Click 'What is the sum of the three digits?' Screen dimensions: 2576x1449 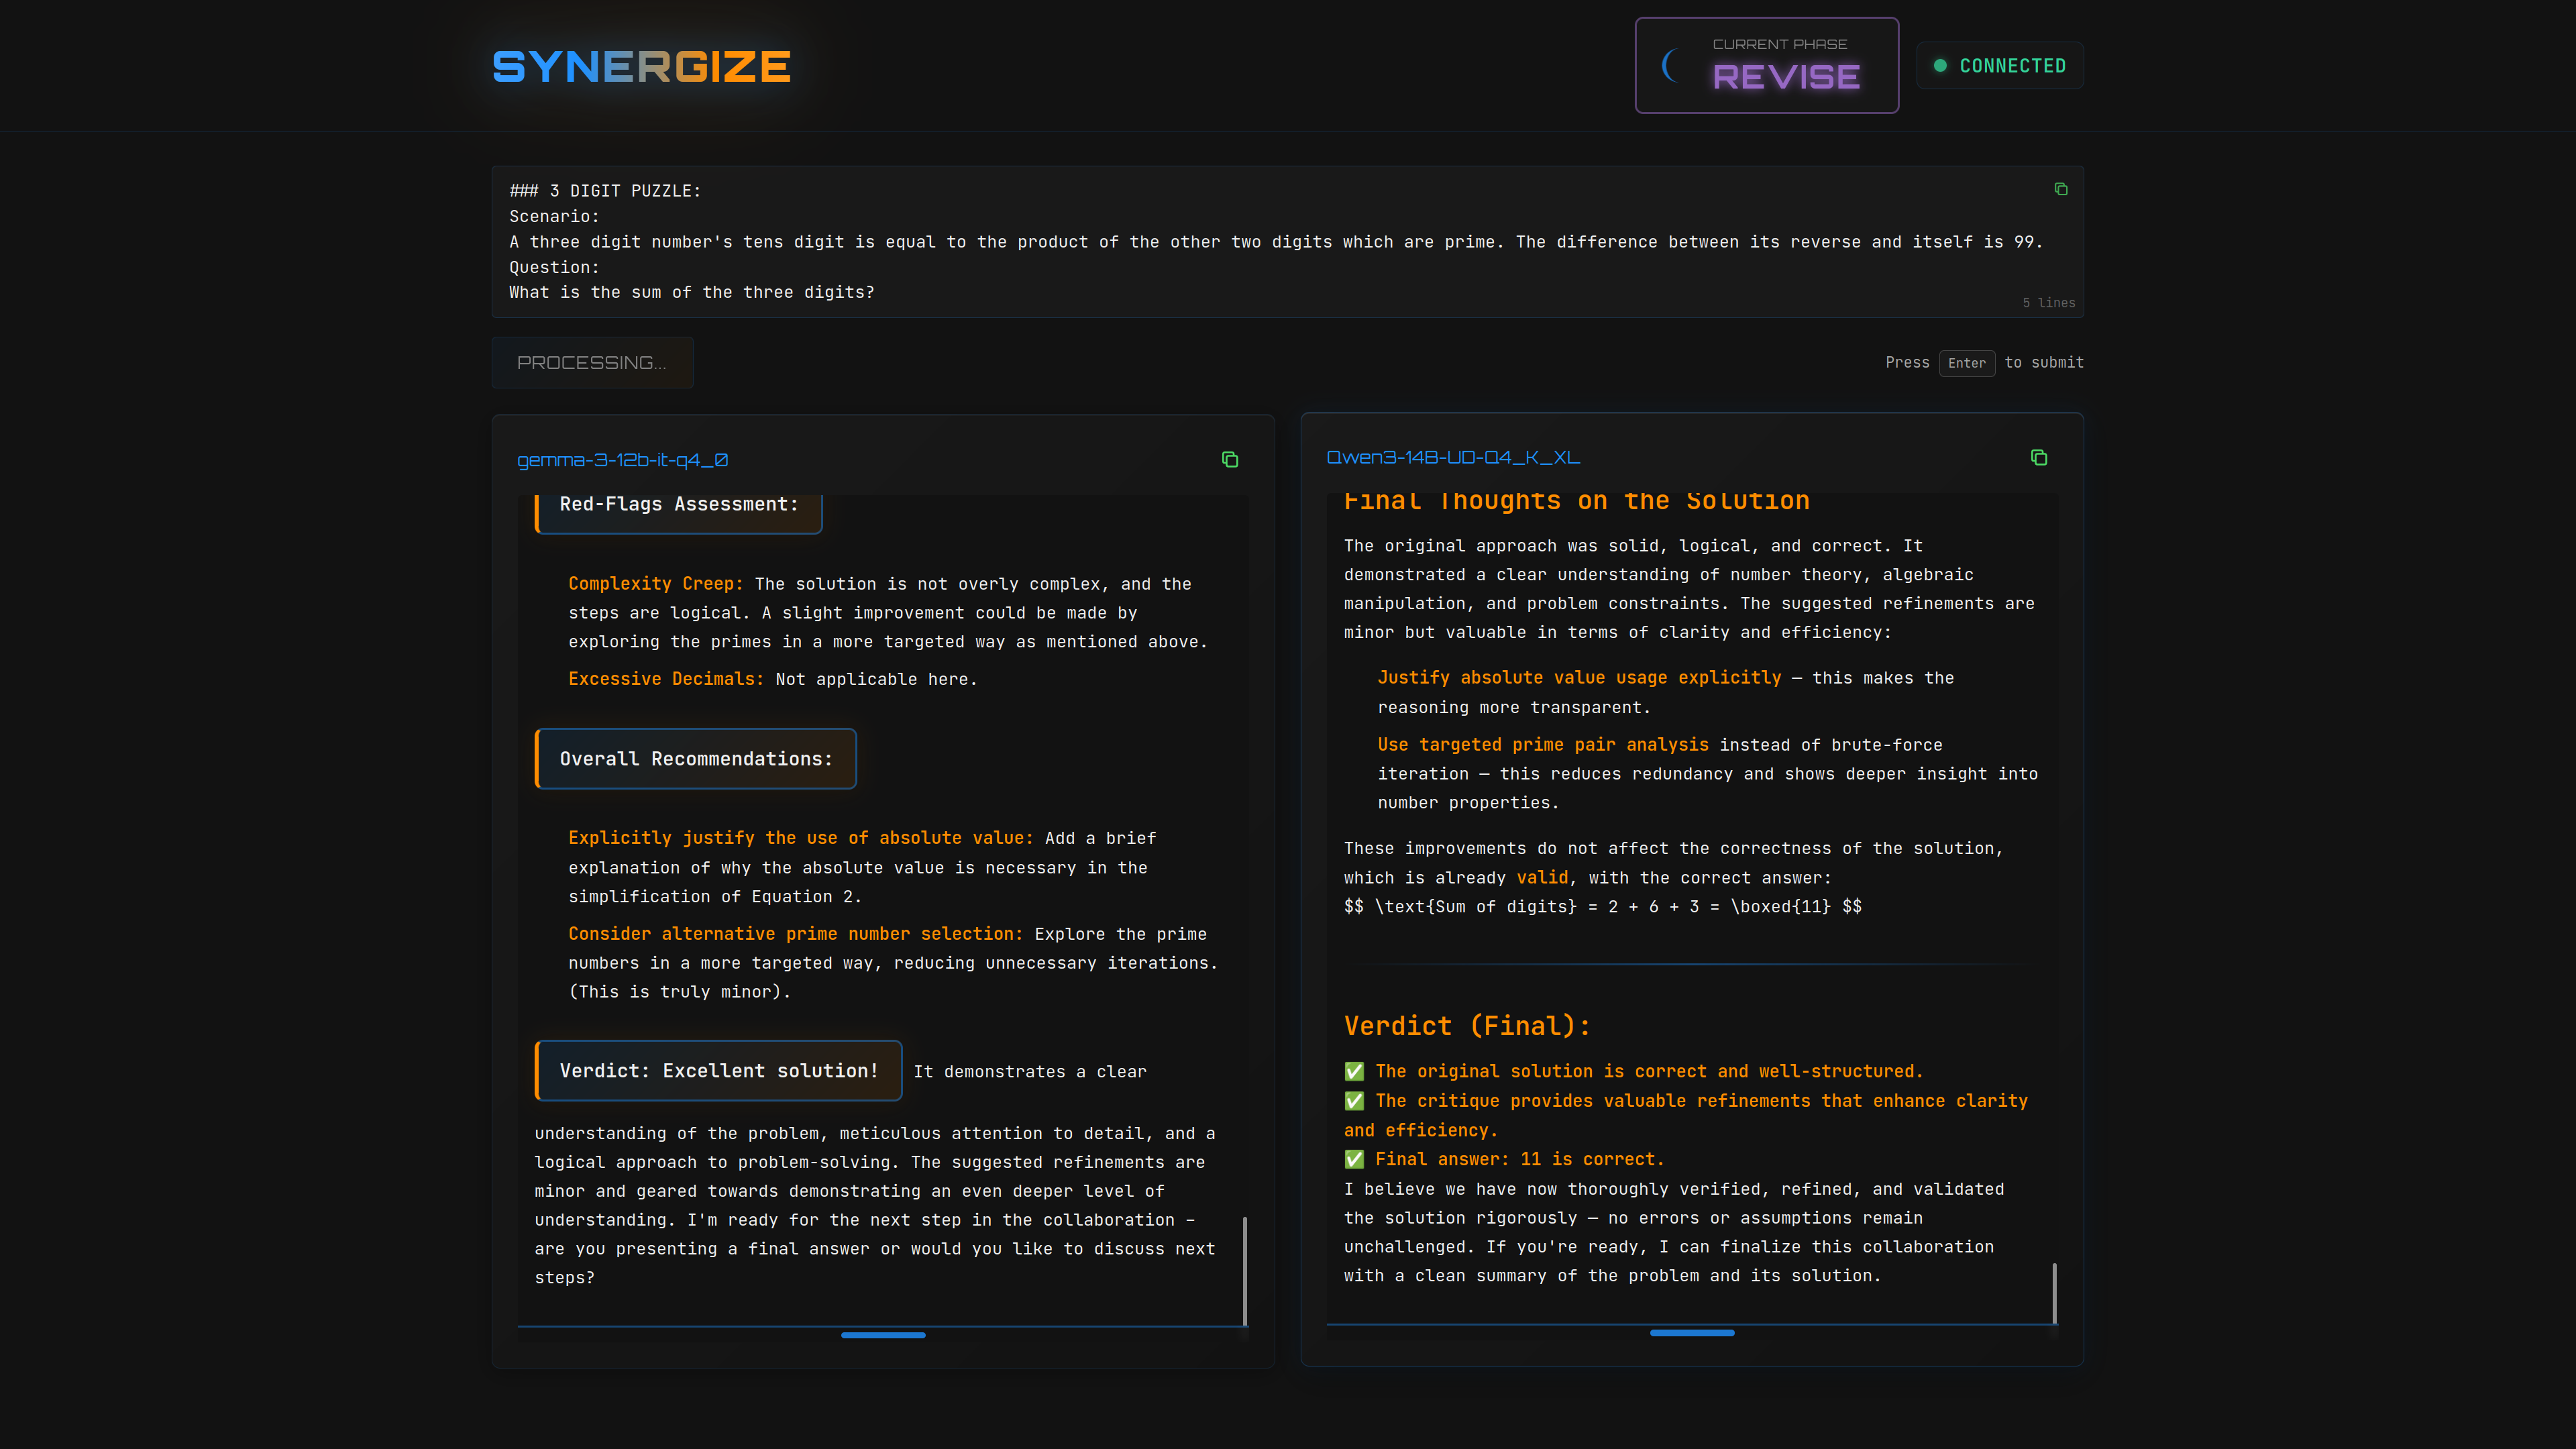coord(692,293)
